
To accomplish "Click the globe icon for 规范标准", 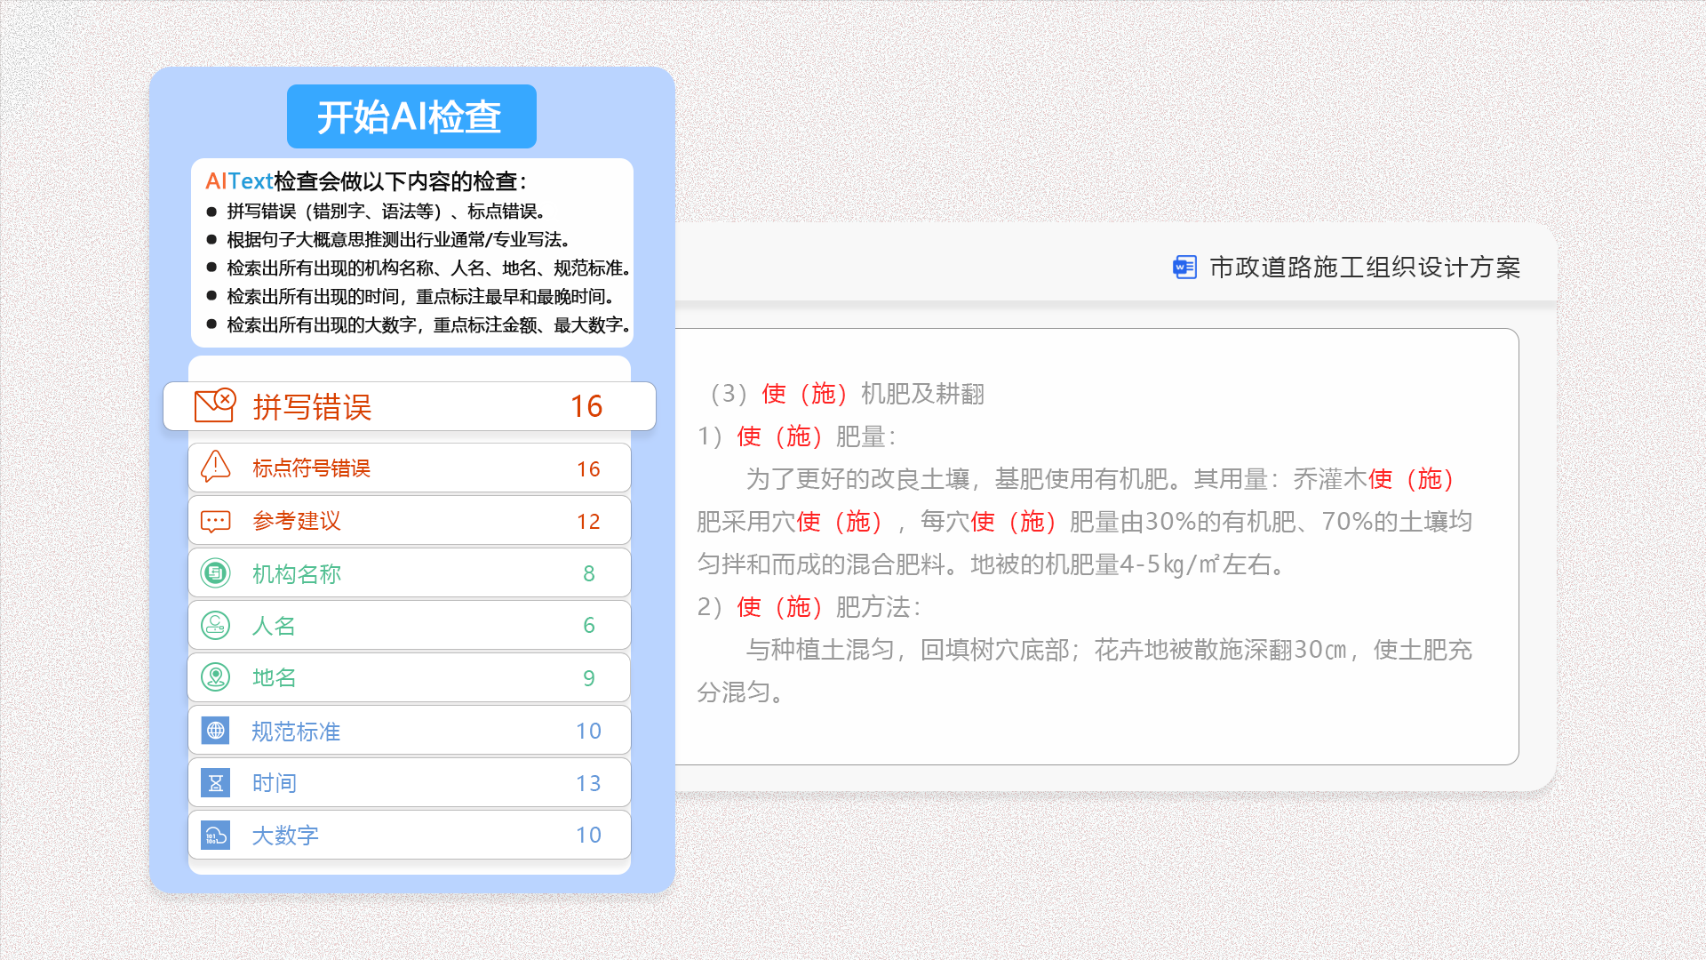I will click(x=215, y=731).
